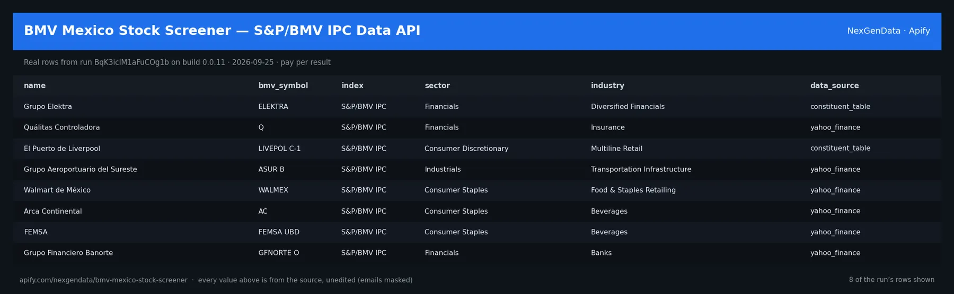This screenshot has width=954, height=294.
Task: Click the 'Banks' industry cell
Action: [601, 253]
